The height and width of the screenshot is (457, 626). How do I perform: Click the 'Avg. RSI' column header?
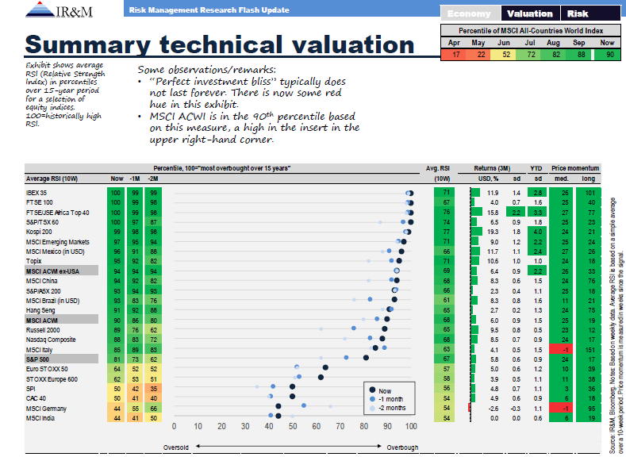[437, 168]
